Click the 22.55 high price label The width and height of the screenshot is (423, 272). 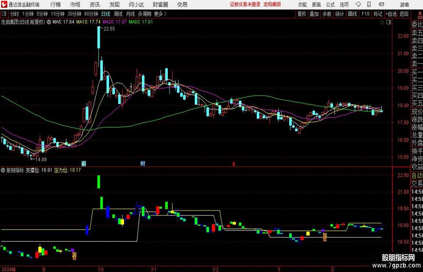coord(109,29)
